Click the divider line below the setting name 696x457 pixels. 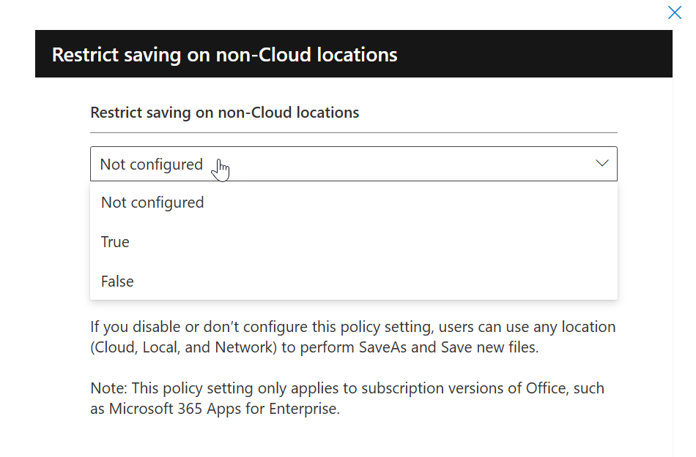pyautogui.click(x=353, y=133)
